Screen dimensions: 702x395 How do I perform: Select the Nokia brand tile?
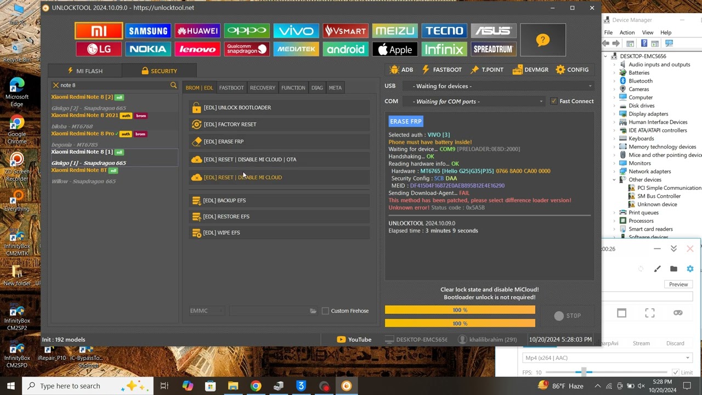click(x=148, y=49)
